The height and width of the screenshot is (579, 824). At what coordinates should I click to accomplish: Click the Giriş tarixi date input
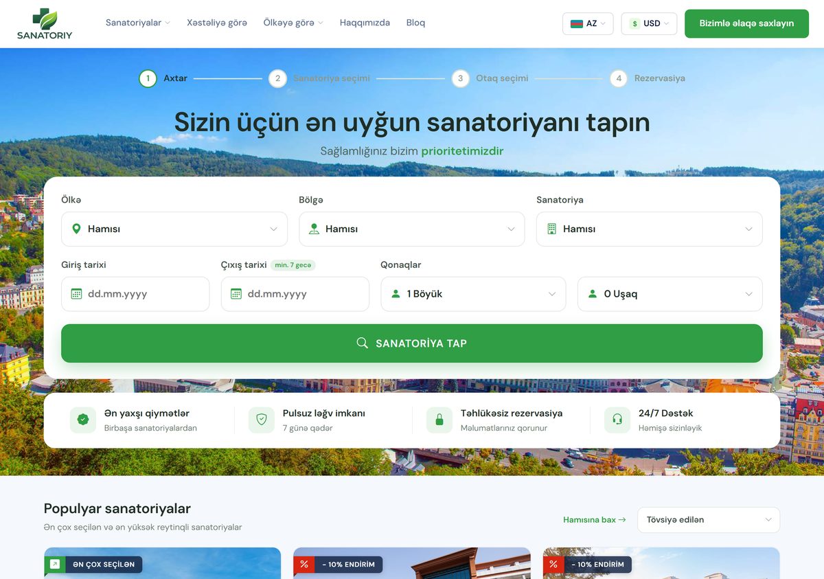click(135, 294)
